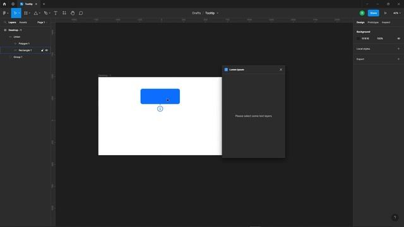
Task: Click the Lorem ipsum plugin icon
Action: click(x=226, y=69)
